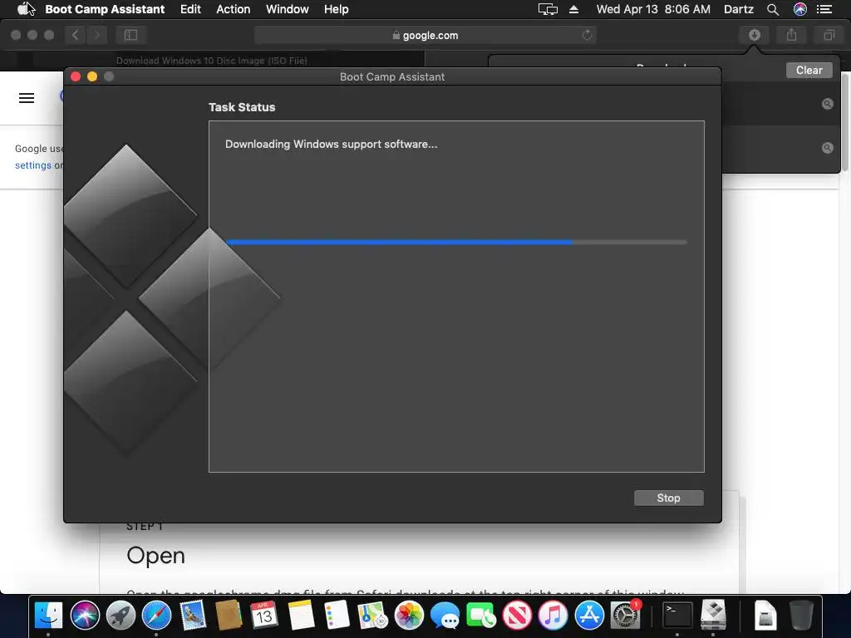This screenshot has width=851, height=638.
Task: Click the eject icon in menu bar
Action: pos(573,9)
